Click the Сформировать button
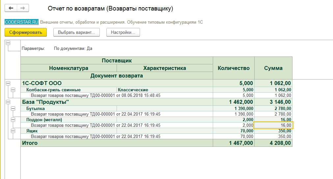333x179 pixels. [x=26, y=33]
